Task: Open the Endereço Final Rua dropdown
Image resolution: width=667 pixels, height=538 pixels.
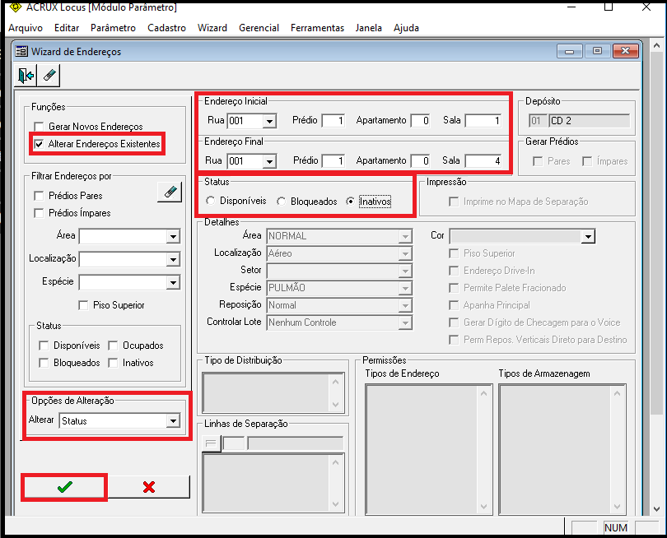Action: 269,161
